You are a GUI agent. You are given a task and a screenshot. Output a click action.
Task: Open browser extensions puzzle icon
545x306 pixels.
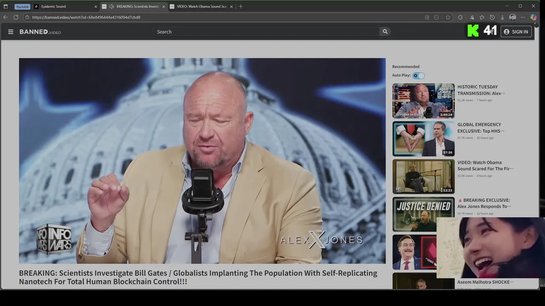[460, 17]
